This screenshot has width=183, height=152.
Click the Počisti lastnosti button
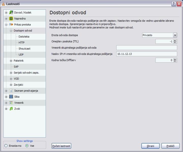coord(61,146)
